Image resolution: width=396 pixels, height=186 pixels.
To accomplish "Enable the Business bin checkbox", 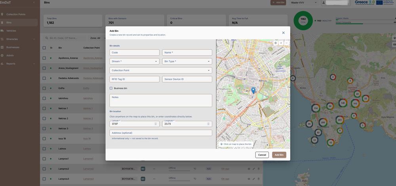I will (x=111, y=88).
